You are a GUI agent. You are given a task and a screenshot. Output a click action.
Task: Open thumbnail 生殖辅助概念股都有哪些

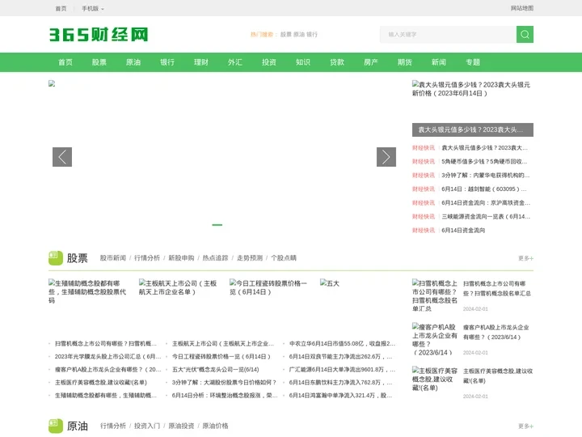(87, 291)
